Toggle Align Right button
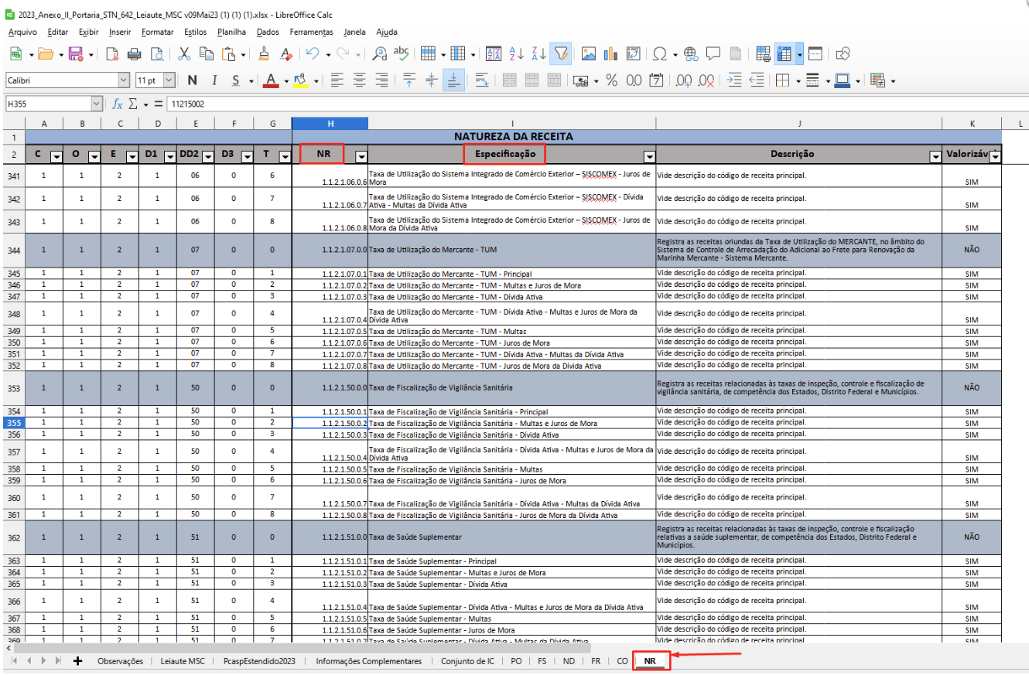The image size is (1029, 675). [x=381, y=80]
